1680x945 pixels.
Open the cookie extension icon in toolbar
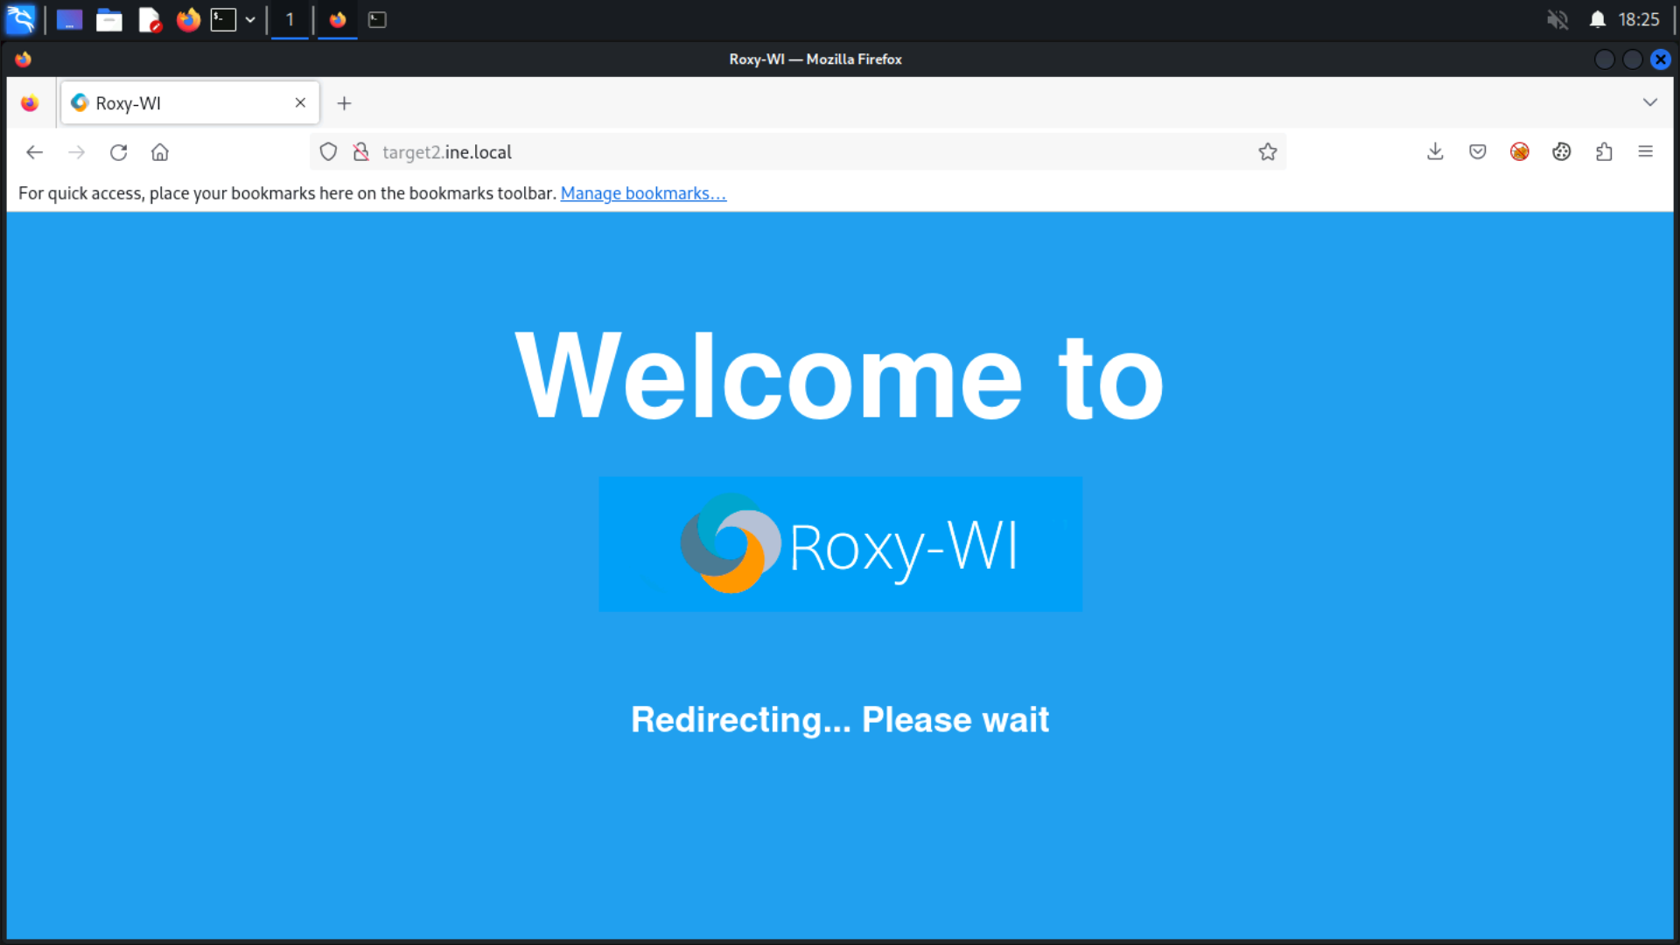(x=1561, y=152)
